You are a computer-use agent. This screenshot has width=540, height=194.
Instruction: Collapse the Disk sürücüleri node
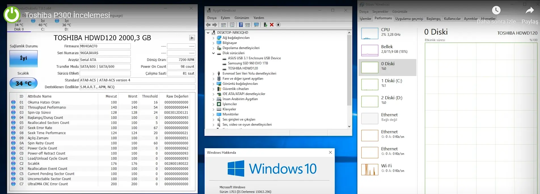click(214, 53)
